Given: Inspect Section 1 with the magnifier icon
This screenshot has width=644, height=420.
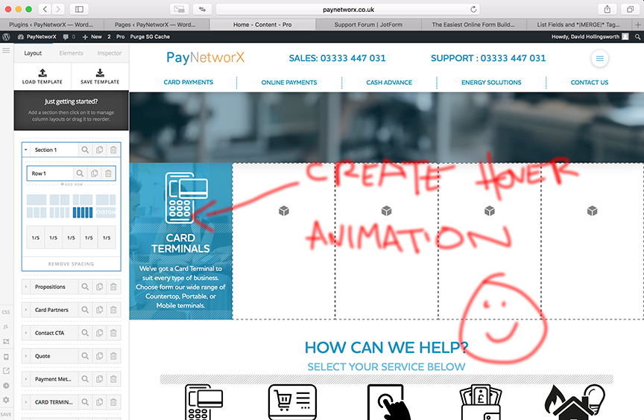Looking at the screenshot, I should [x=85, y=150].
